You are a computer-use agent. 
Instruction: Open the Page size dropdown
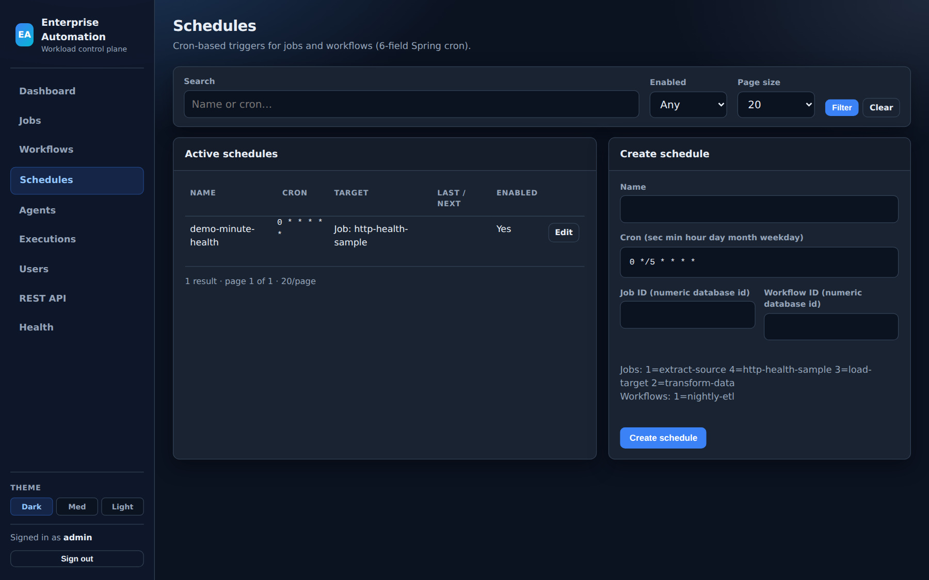pos(776,105)
